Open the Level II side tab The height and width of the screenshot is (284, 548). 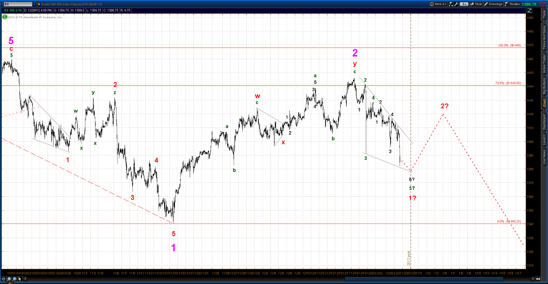[x=544, y=140]
